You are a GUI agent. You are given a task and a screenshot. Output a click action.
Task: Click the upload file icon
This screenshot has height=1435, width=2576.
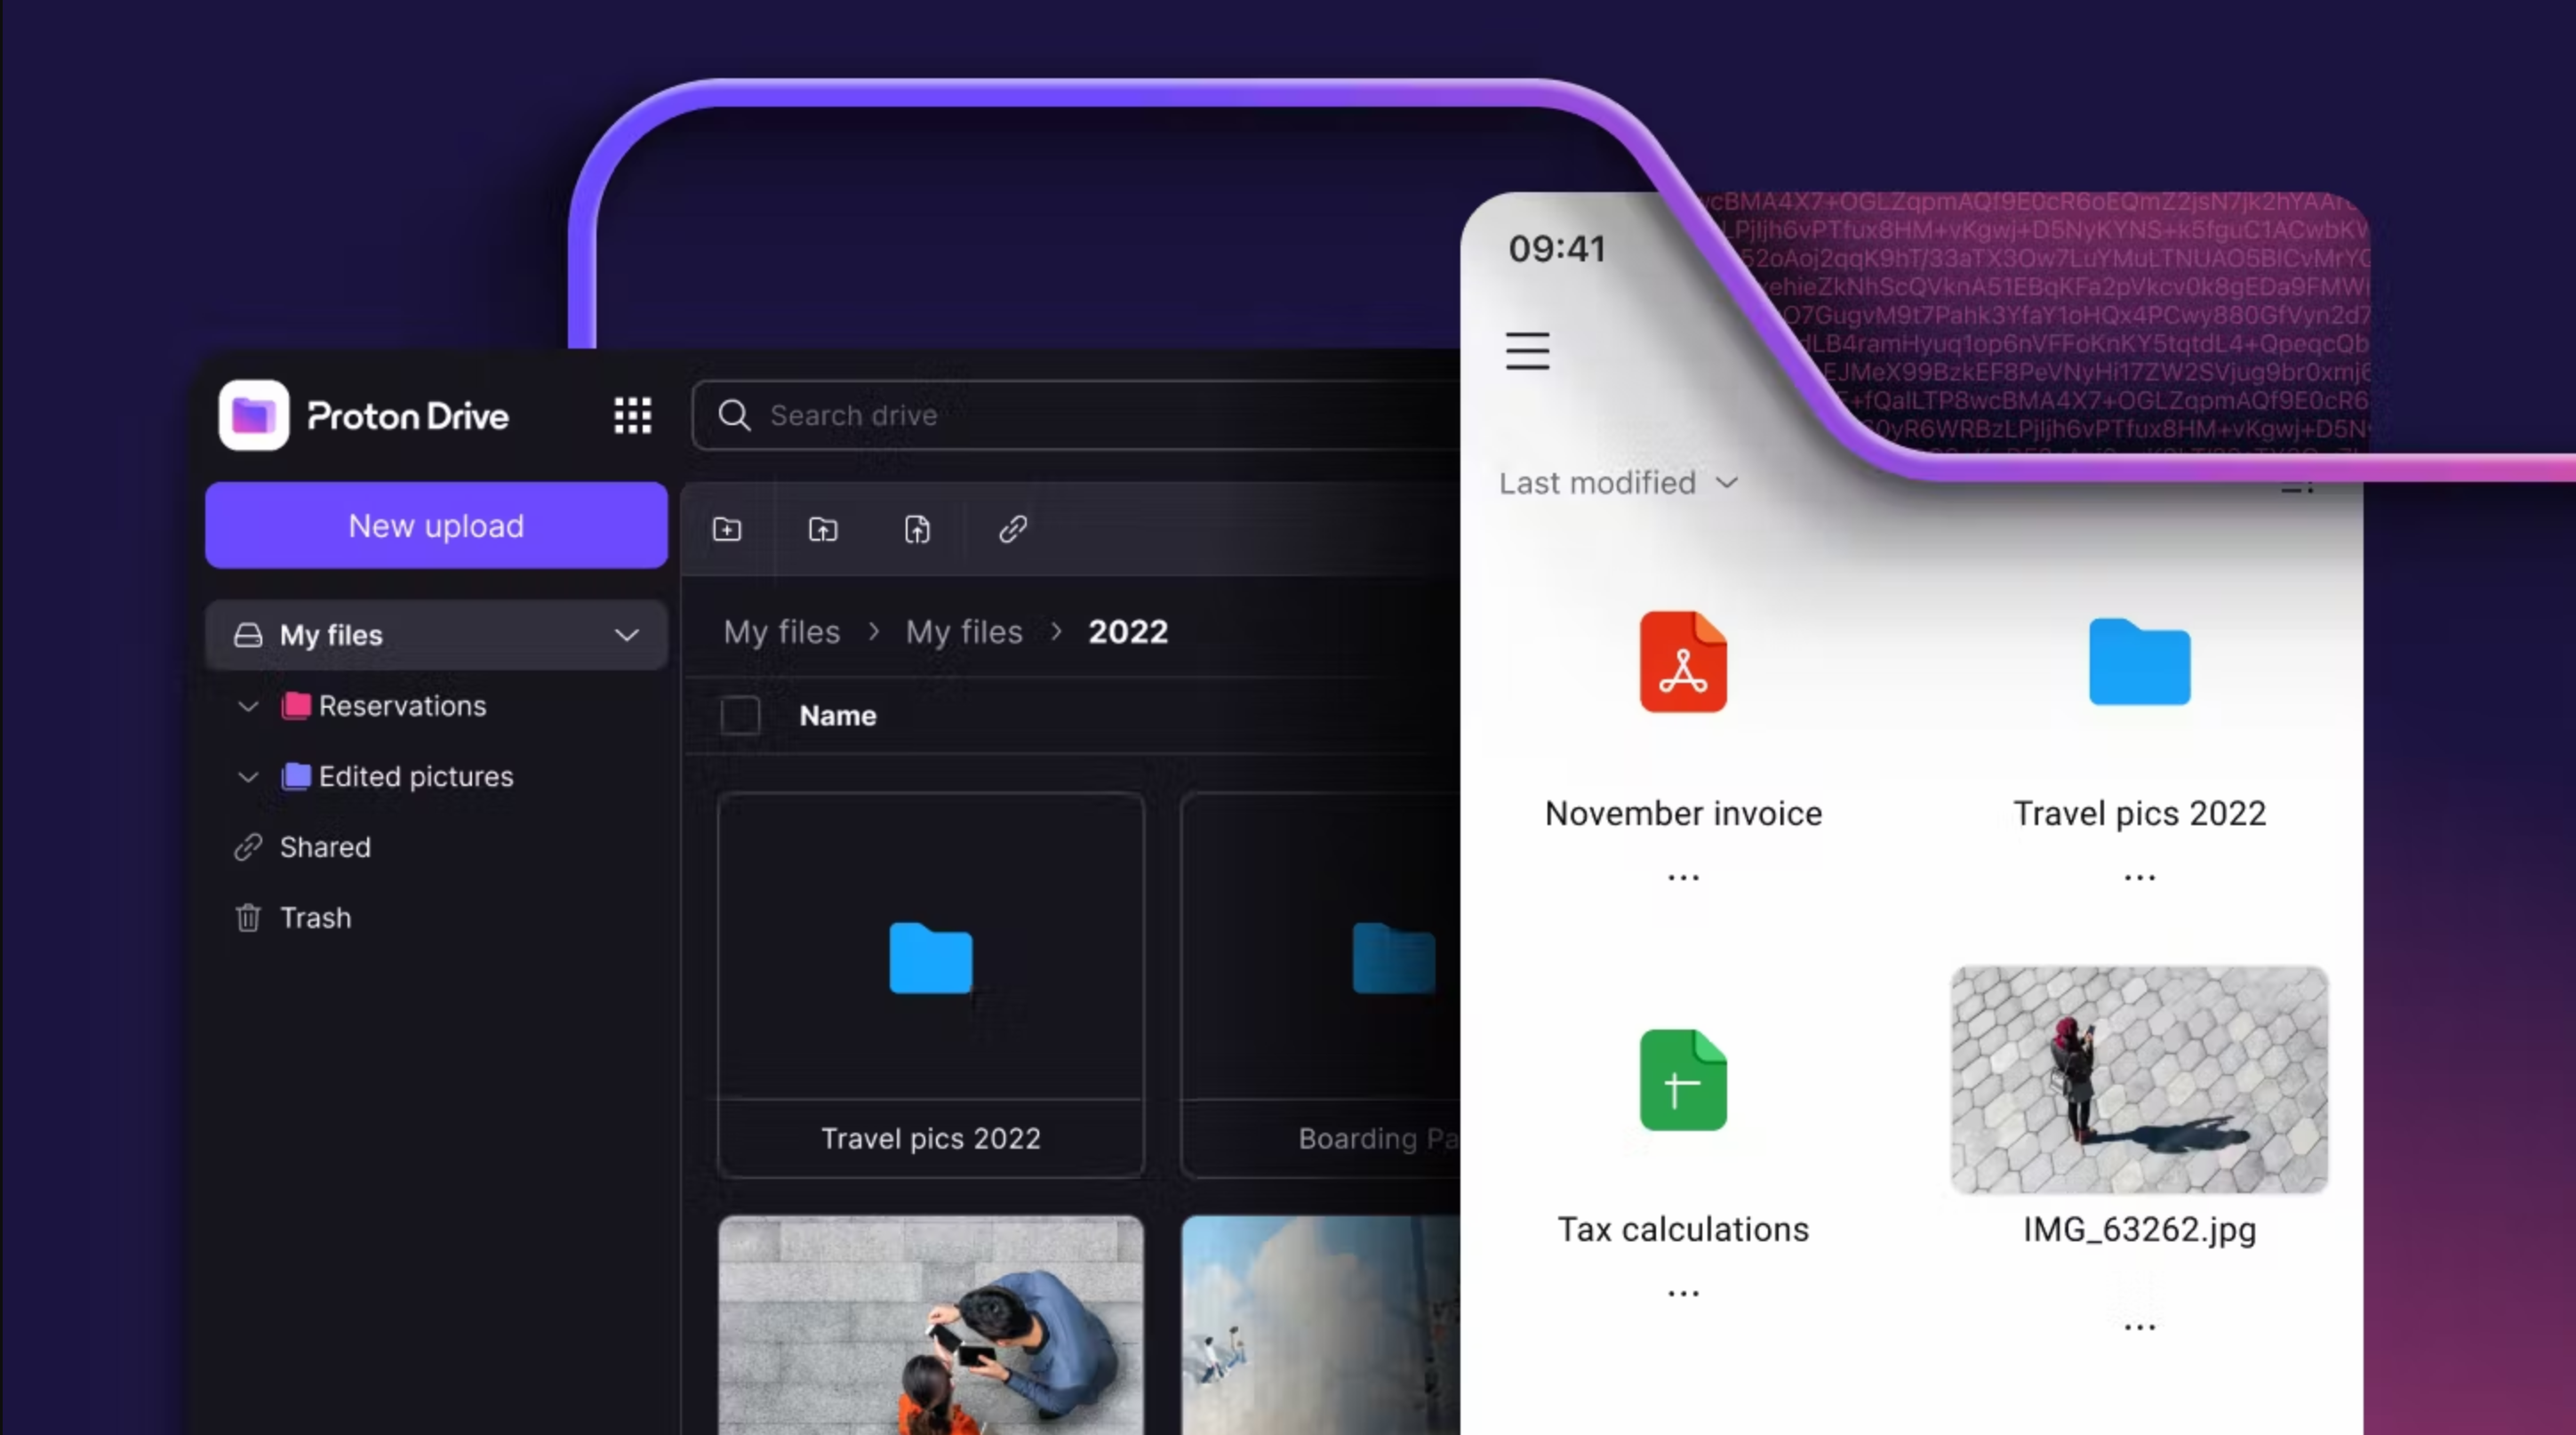tap(917, 528)
